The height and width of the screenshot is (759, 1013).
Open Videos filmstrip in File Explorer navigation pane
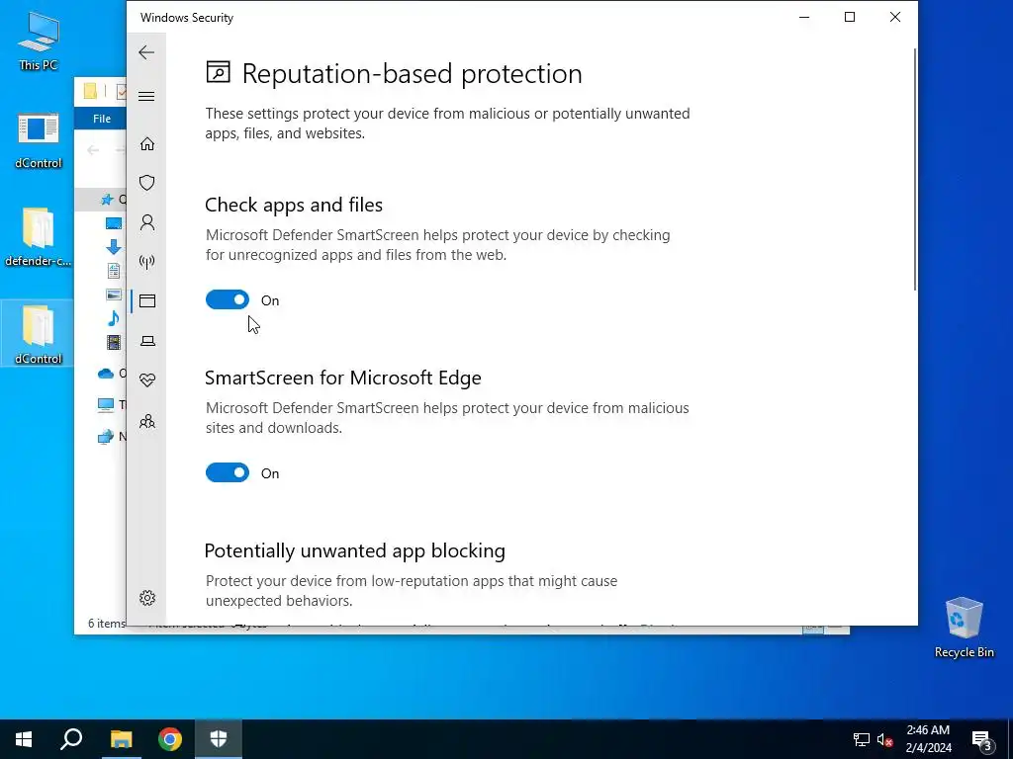(114, 342)
